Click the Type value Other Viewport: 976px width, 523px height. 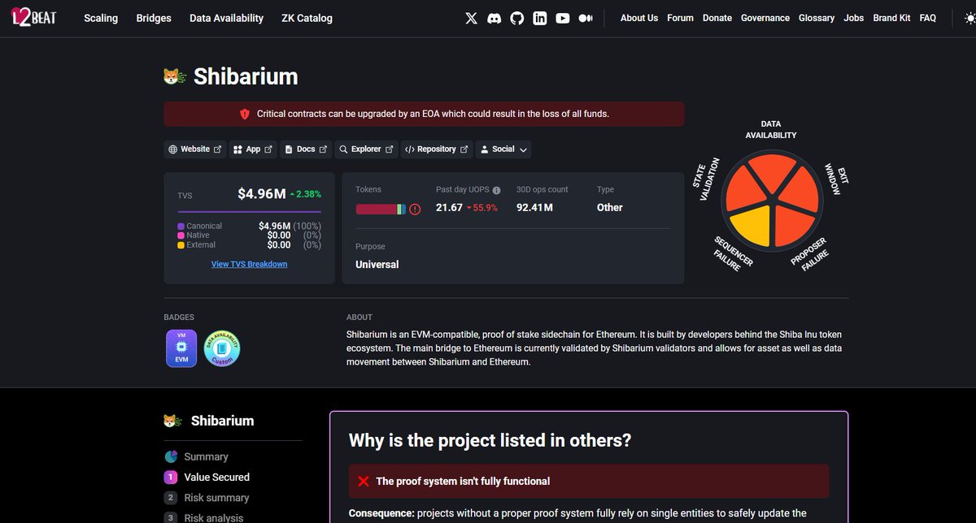click(610, 208)
